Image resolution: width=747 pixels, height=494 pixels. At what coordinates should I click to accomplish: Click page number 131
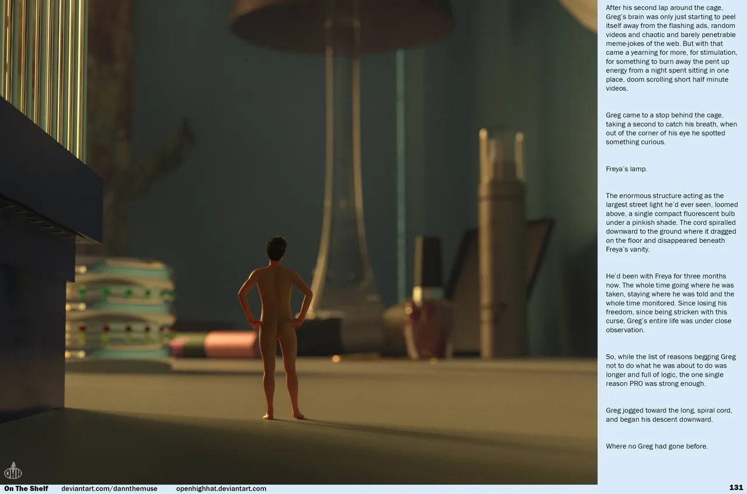(x=735, y=487)
